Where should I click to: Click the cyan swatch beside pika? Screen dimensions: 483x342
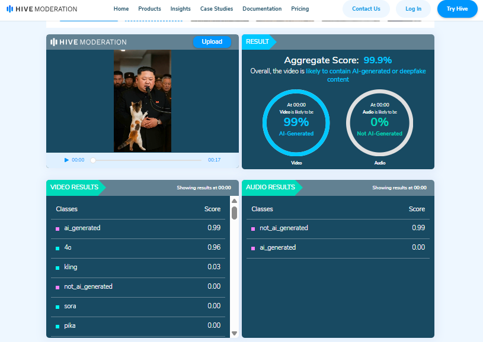click(x=57, y=327)
